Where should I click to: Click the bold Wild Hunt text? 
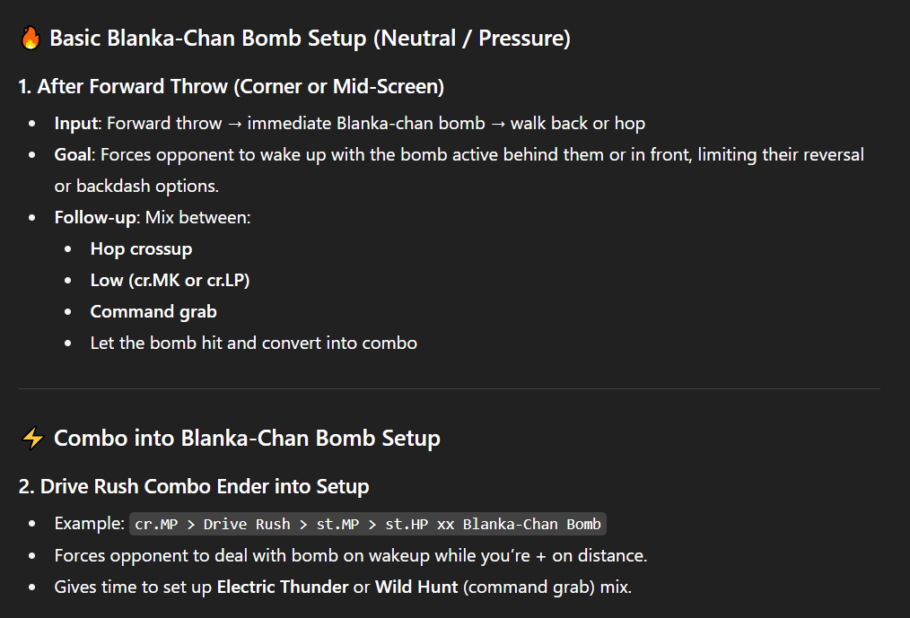[416, 588]
